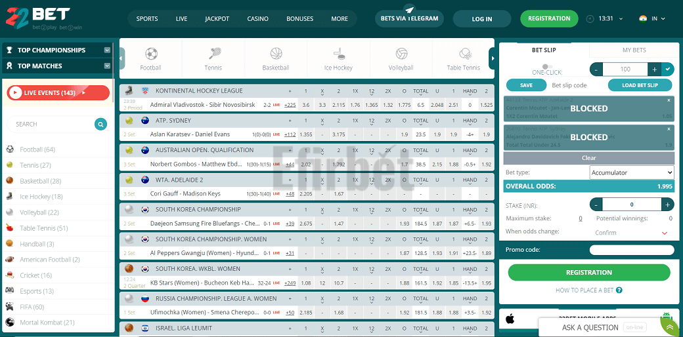
Task: Click the Promo code input field
Action: [632, 250]
